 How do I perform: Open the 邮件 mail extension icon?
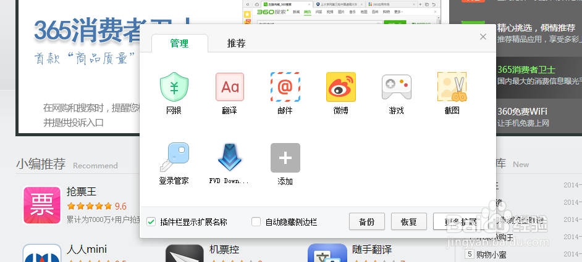click(x=285, y=87)
